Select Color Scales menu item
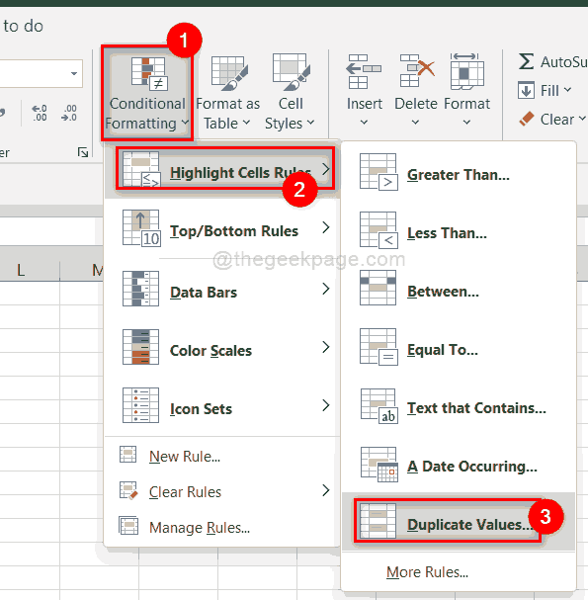This screenshot has width=588, height=600. [222, 348]
